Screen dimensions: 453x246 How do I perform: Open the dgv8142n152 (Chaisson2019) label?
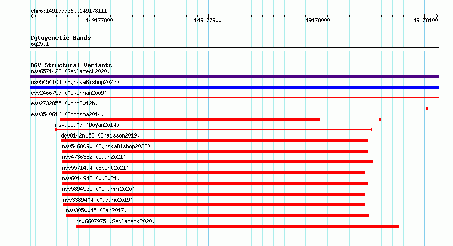click(x=100, y=135)
